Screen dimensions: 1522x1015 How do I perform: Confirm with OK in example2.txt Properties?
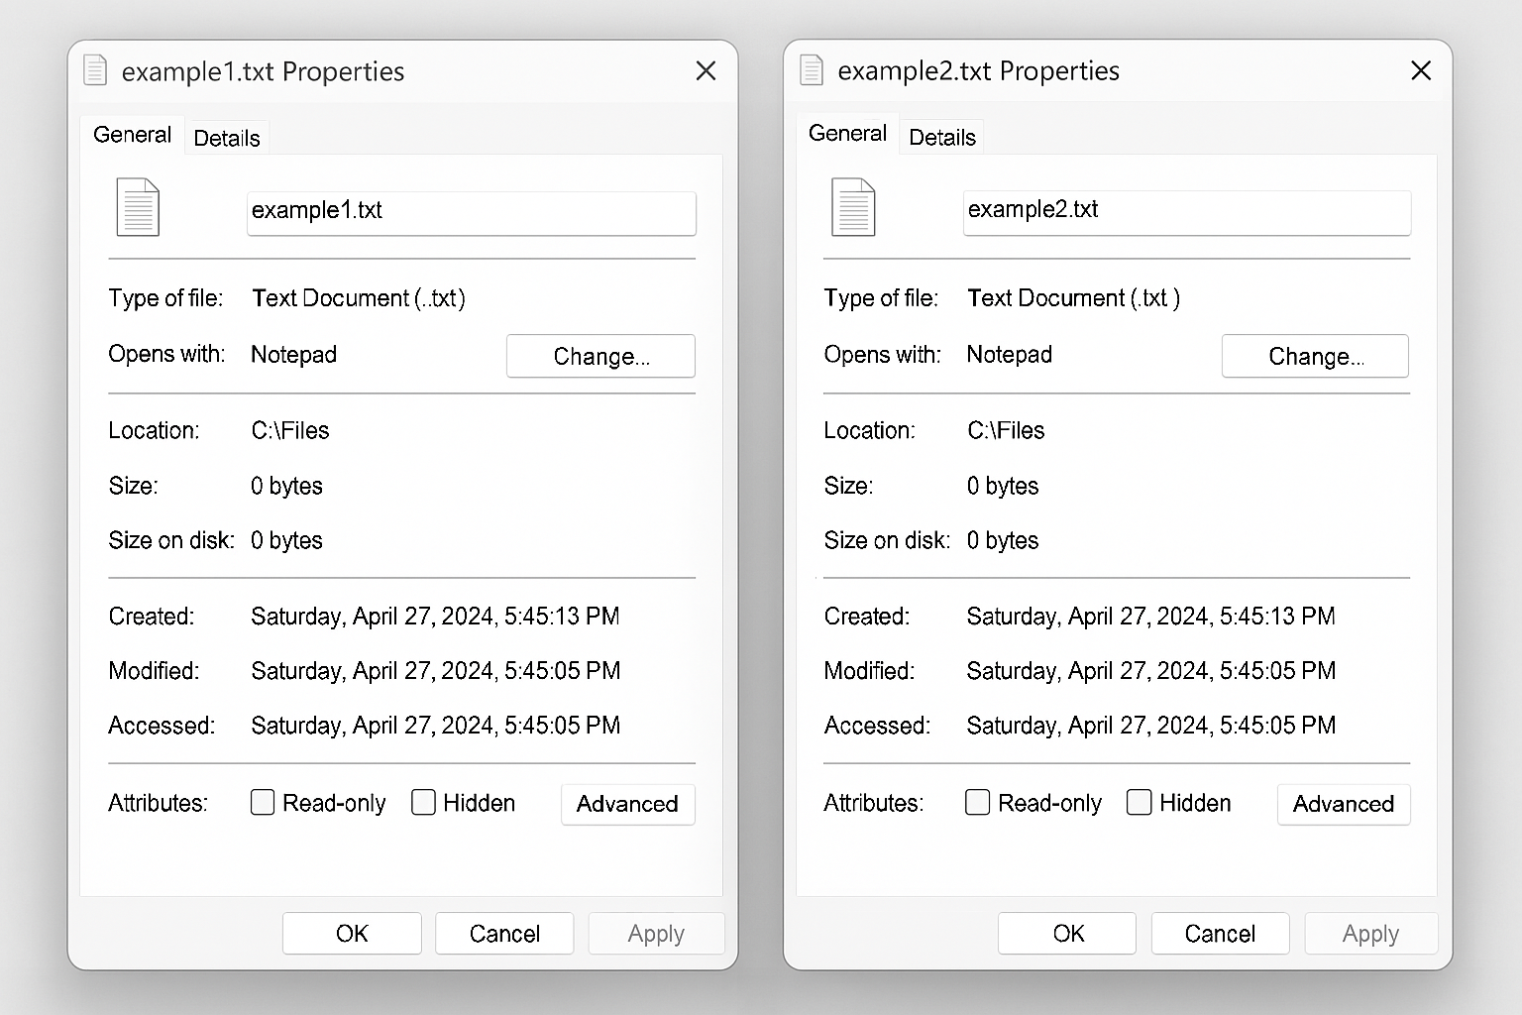(1066, 933)
